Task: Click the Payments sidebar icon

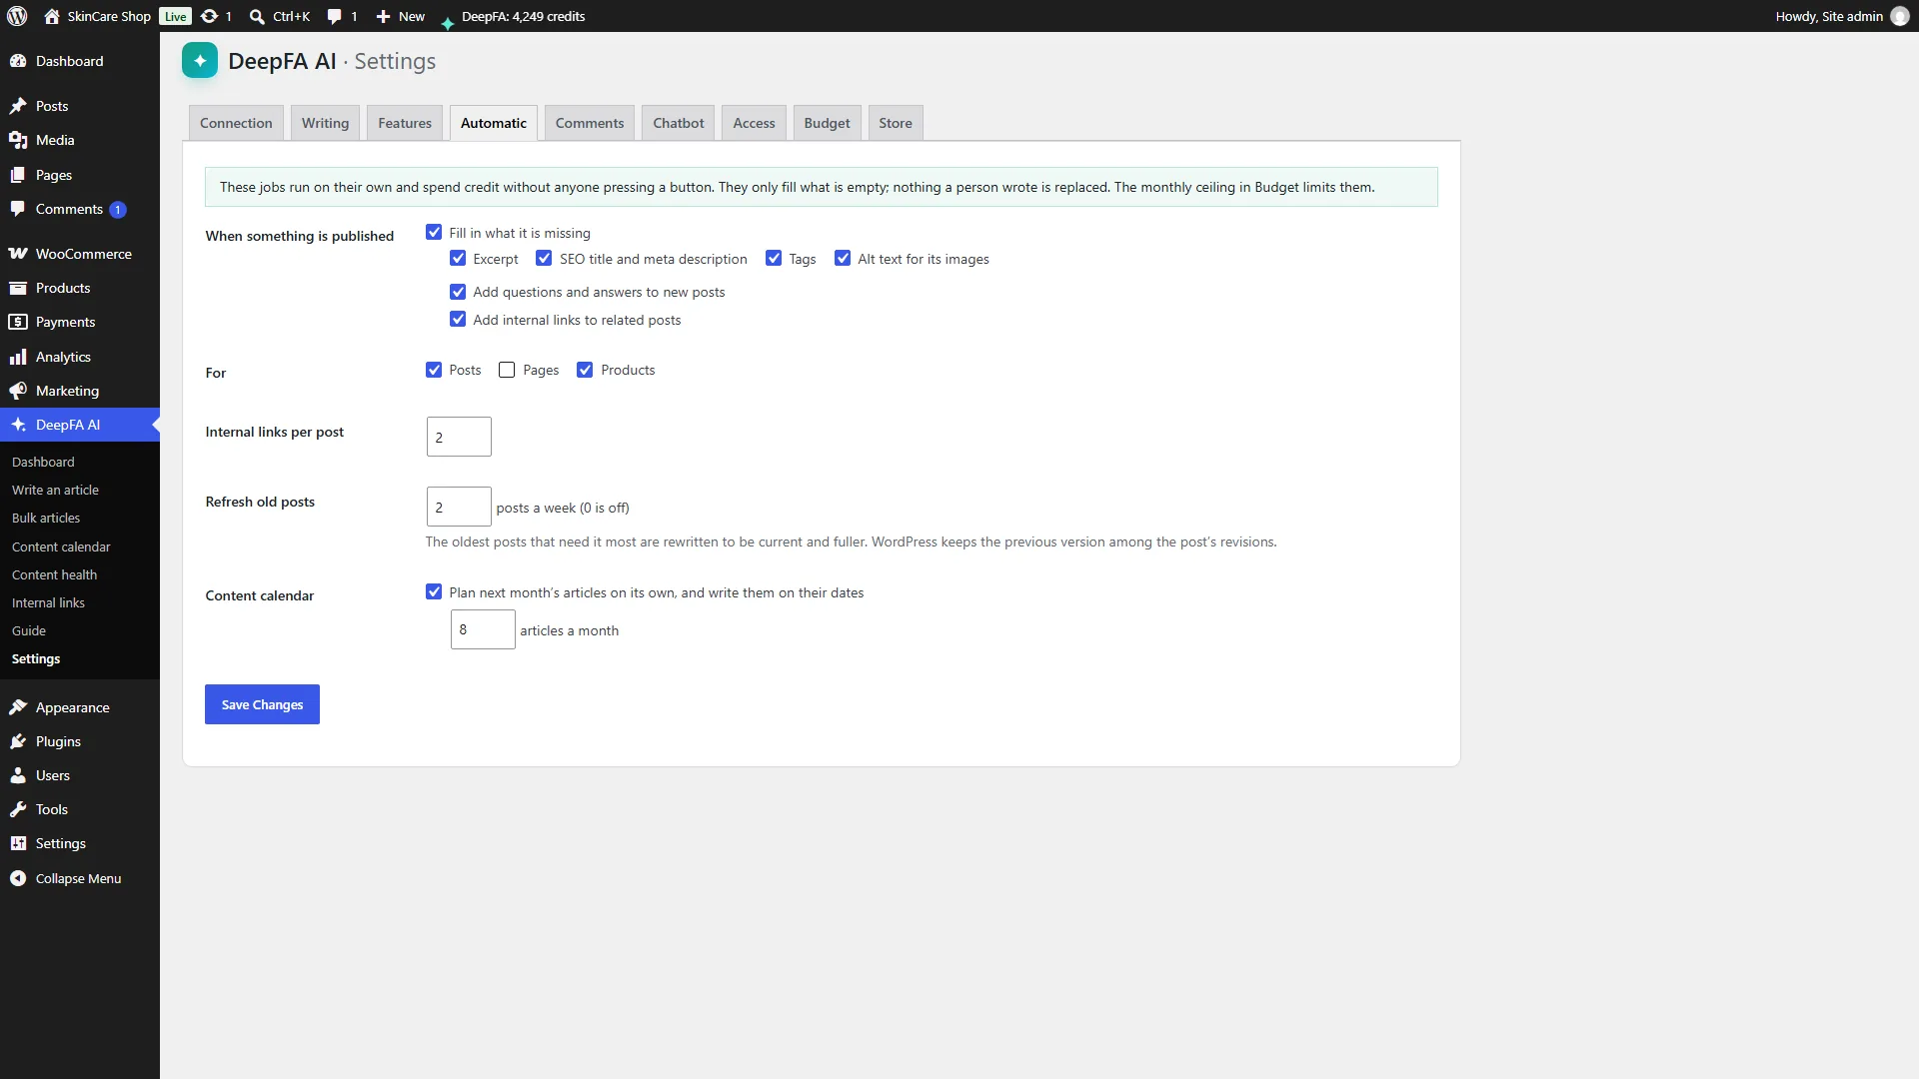Action: [x=18, y=322]
